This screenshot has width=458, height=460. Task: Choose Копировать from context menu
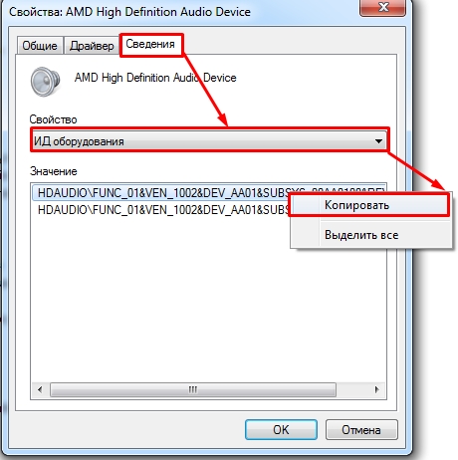(x=369, y=205)
